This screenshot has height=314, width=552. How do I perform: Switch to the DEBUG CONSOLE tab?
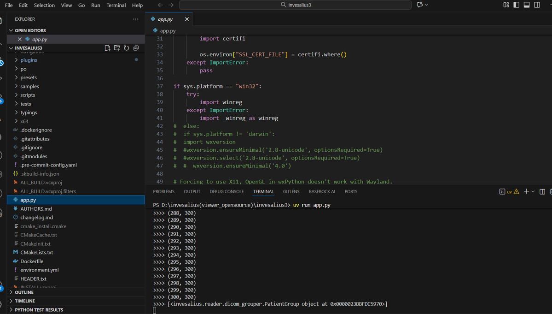click(x=227, y=192)
